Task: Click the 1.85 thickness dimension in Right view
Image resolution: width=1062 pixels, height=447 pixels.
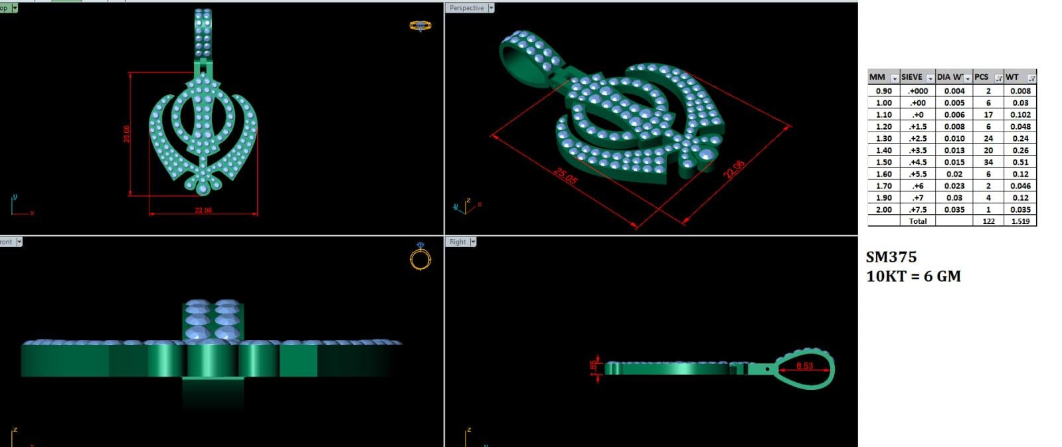Action: [x=594, y=367]
